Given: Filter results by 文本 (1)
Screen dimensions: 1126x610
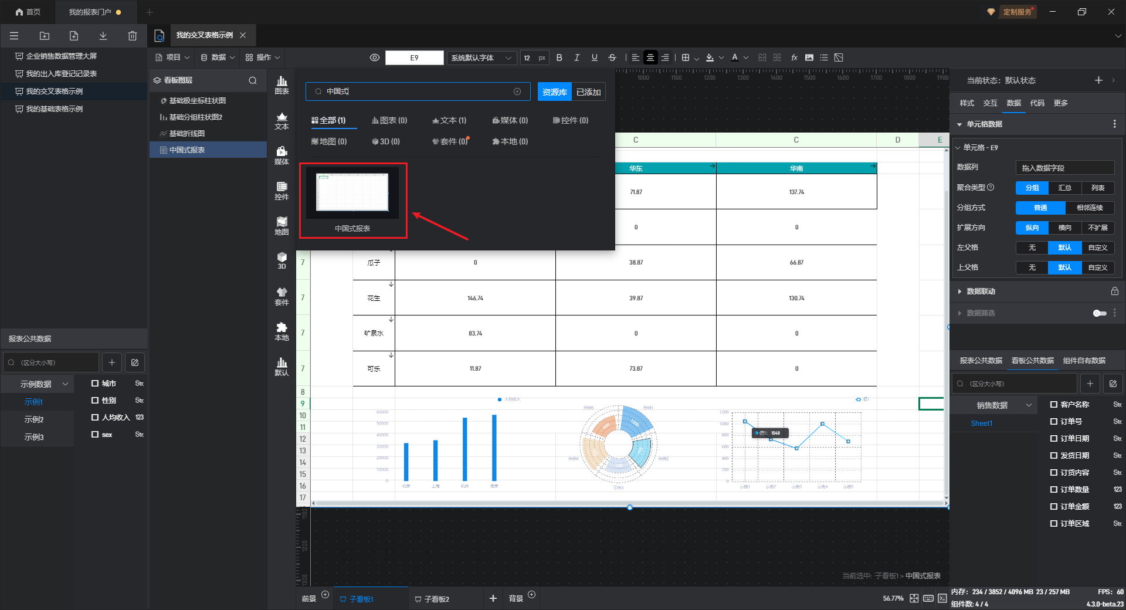Looking at the screenshot, I should [449, 121].
